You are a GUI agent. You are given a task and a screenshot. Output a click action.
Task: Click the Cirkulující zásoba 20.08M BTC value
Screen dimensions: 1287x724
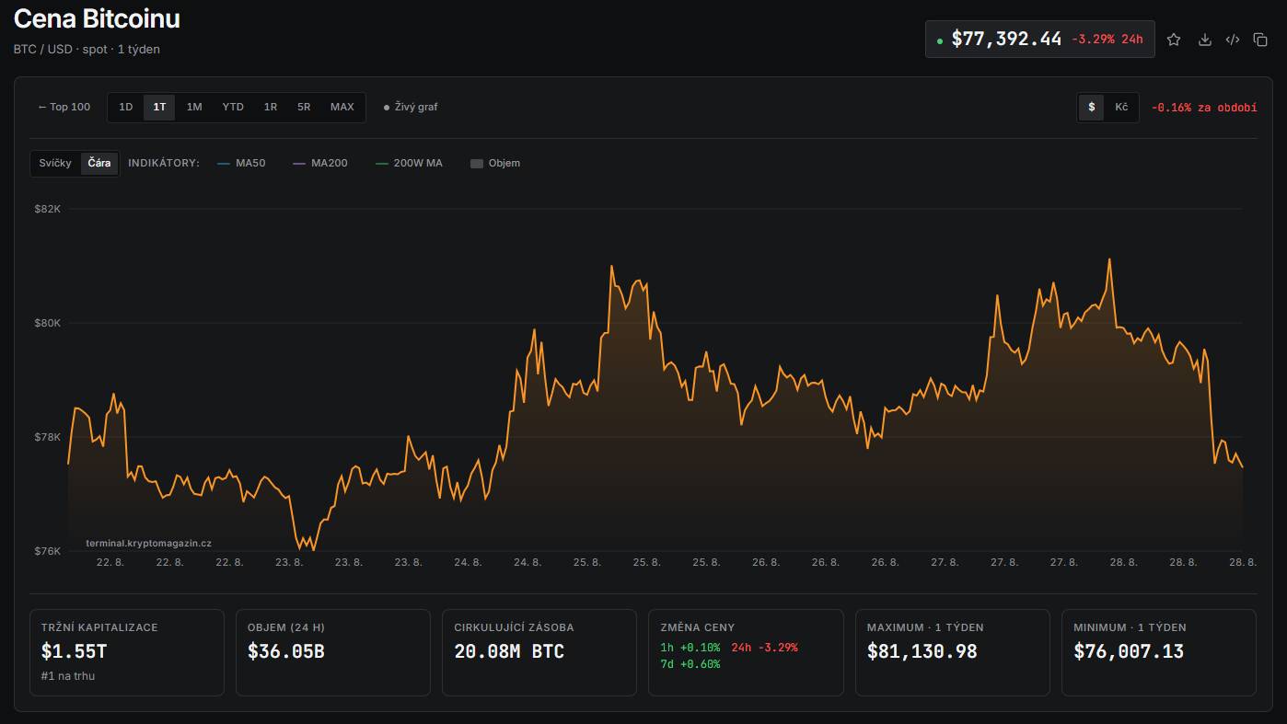click(509, 651)
